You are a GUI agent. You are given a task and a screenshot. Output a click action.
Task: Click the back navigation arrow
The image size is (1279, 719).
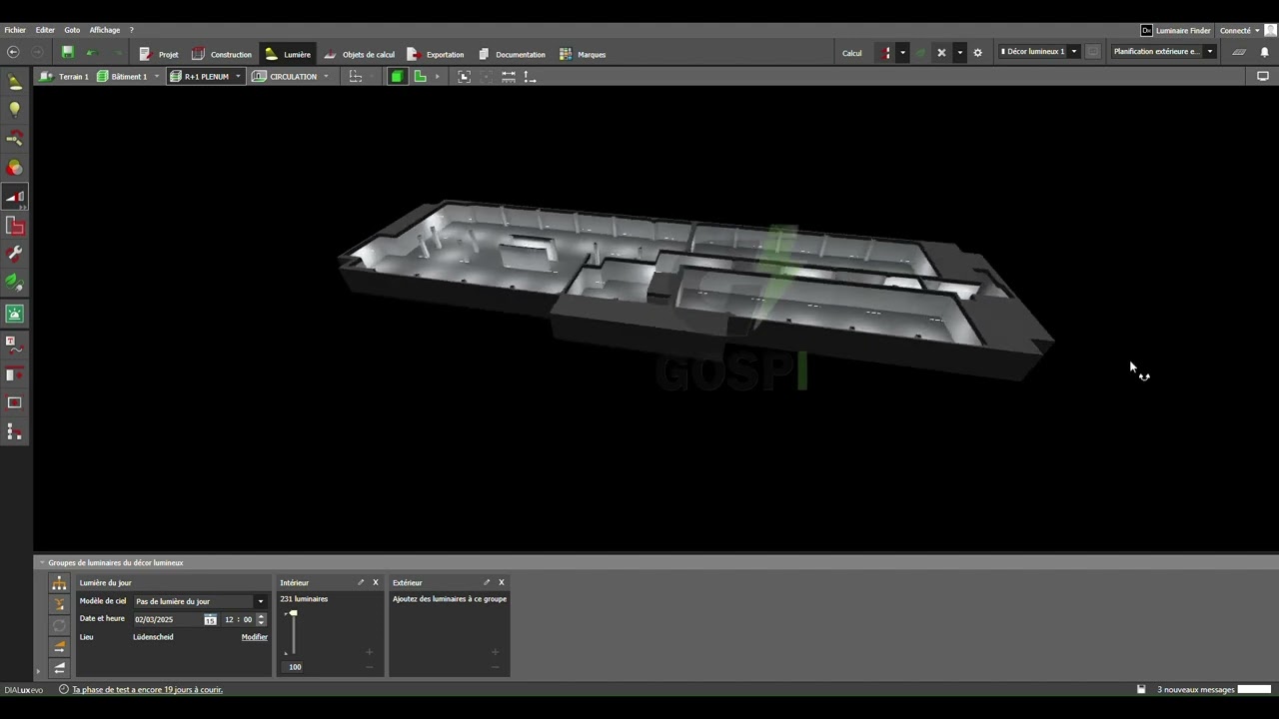[13, 52]
